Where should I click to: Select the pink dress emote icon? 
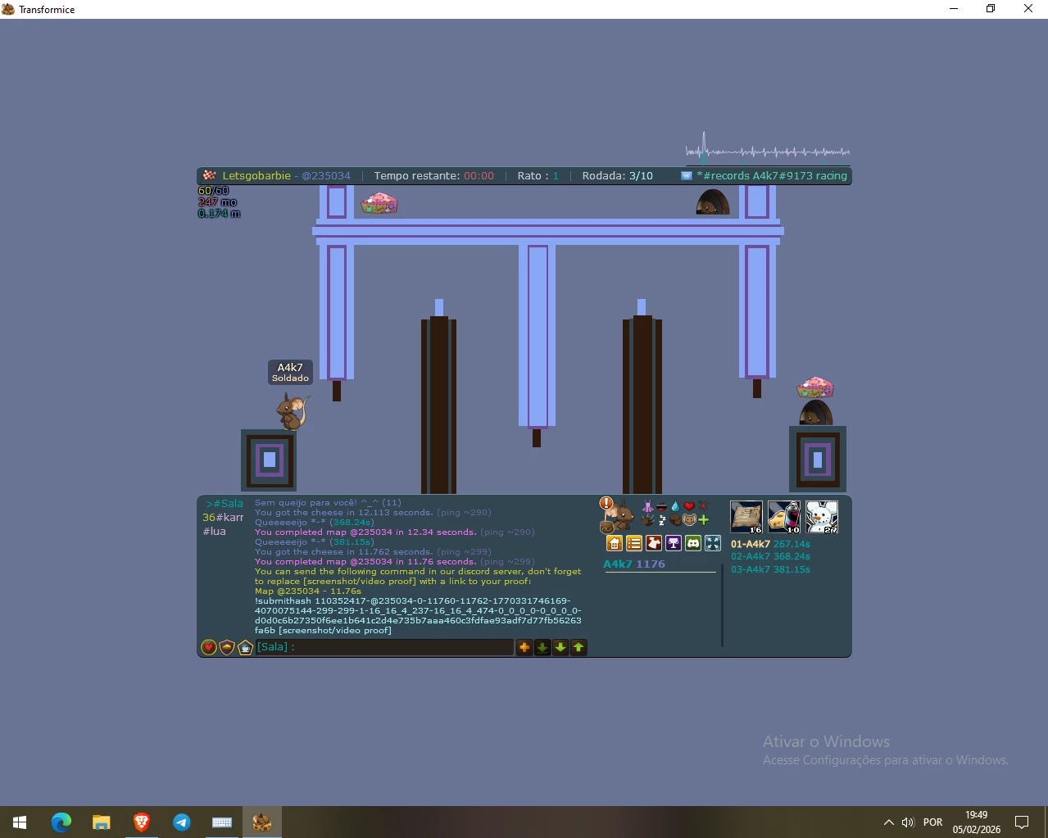point(648,506)
